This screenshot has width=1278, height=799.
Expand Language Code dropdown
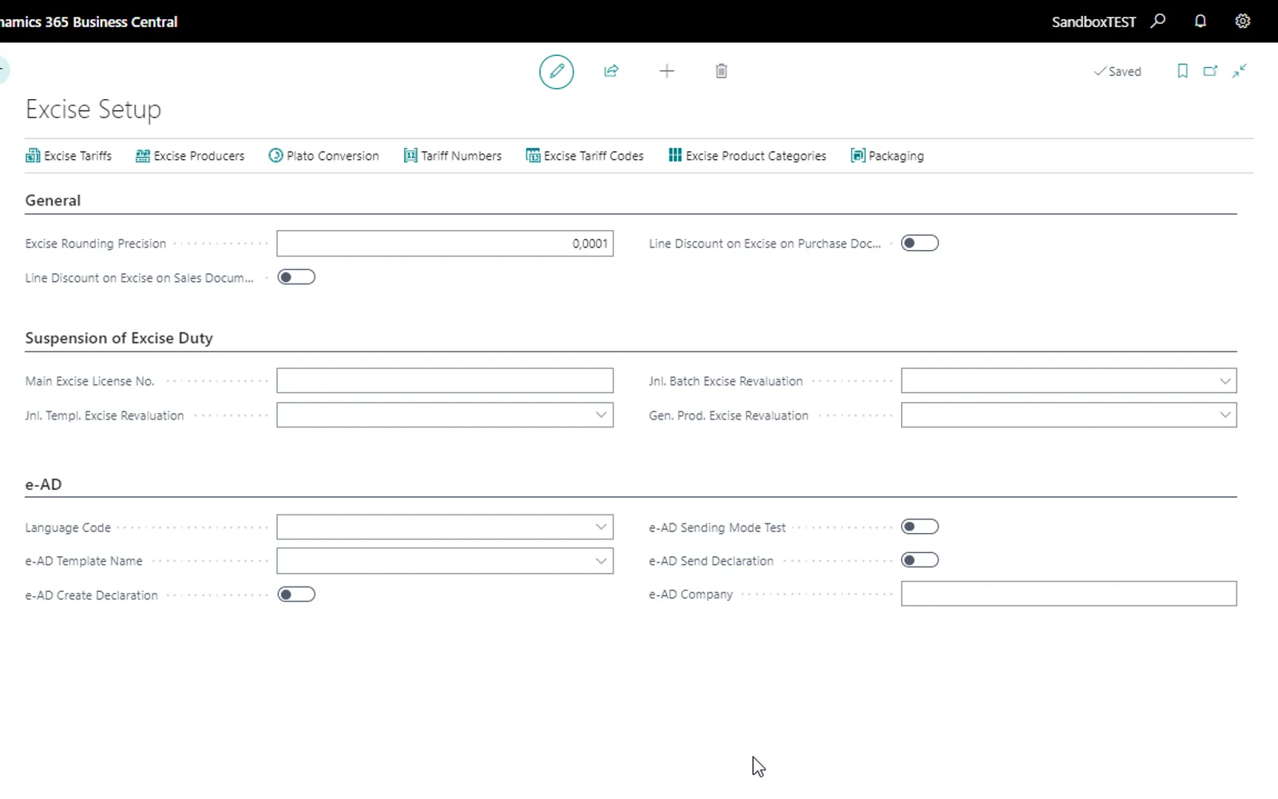(601, 527)
